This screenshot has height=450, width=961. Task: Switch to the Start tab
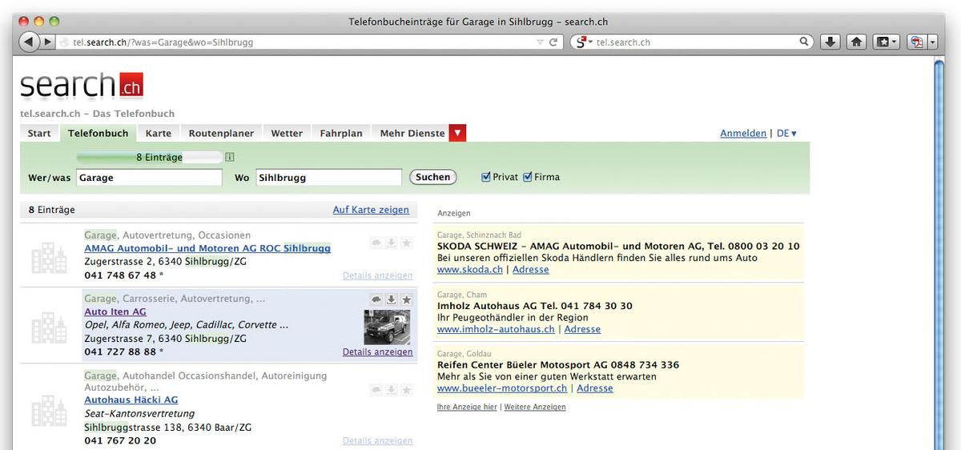39,134
